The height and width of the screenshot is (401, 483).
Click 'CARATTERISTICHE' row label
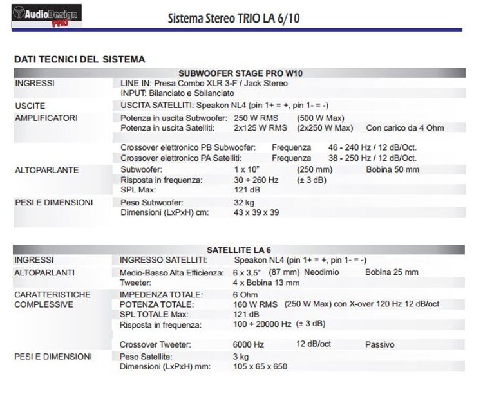pos(52,295)
